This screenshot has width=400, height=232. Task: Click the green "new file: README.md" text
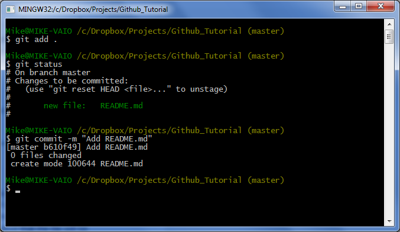tap(93, 105)
